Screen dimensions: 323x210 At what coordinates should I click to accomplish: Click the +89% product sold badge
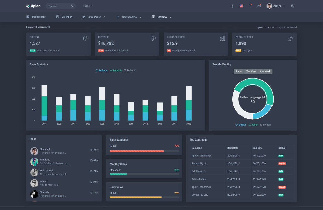(238, 51)
